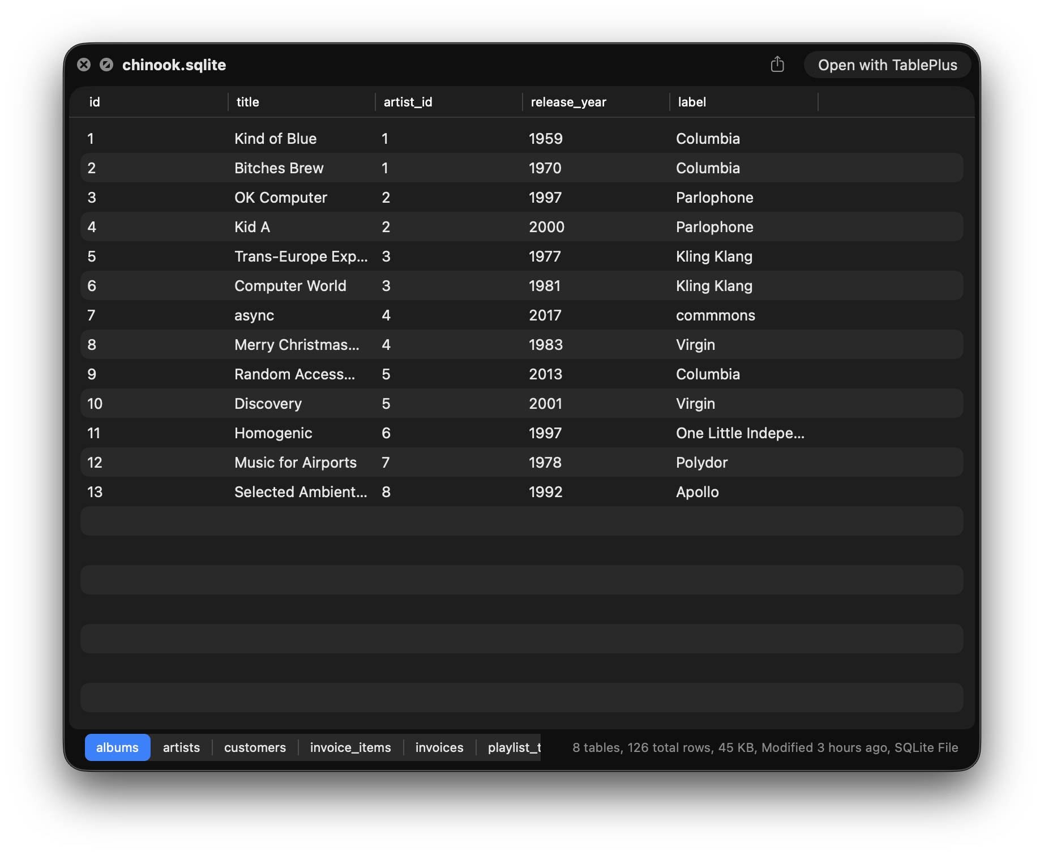Click the share icon in the title bar

pyautogui.click(x=778, y=65)
